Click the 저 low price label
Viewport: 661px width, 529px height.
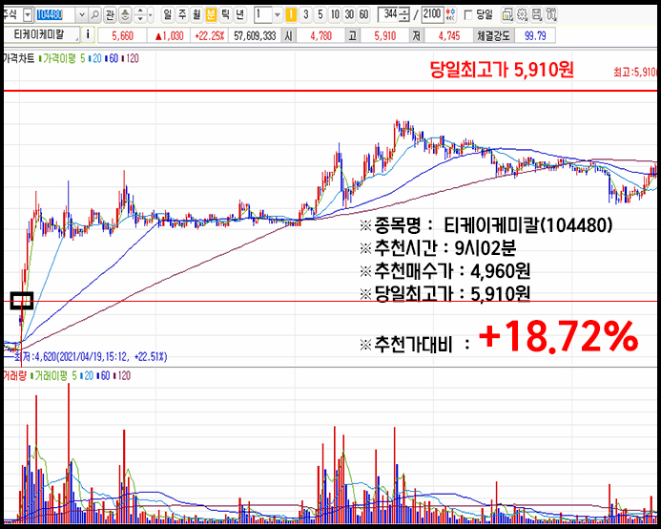click(417, 36)
